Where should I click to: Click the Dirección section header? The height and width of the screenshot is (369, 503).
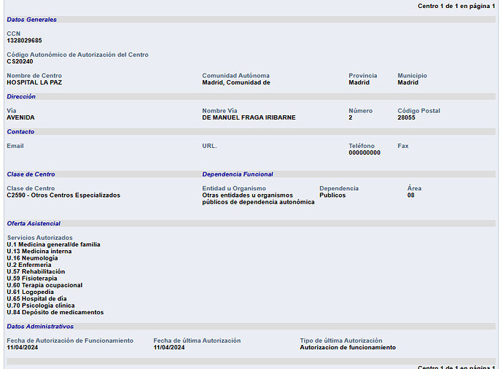click(21, 97)
